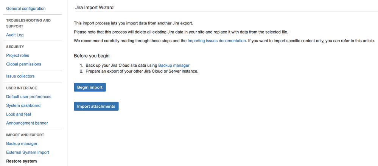Click the Security section header
Screen dimensions: 378x166
point(15,47)
